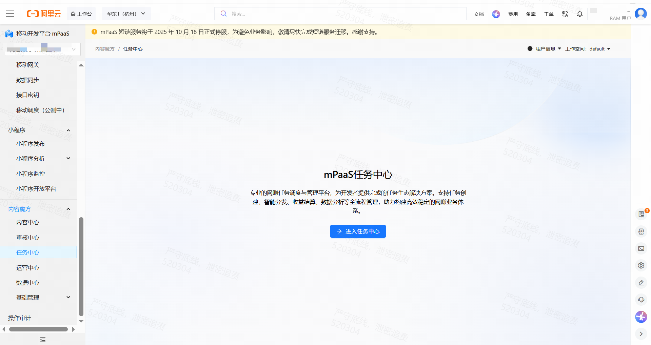The image size is (651, 345).
Task: Open 移动网关 in the sidebar
Action: point(28,65)
